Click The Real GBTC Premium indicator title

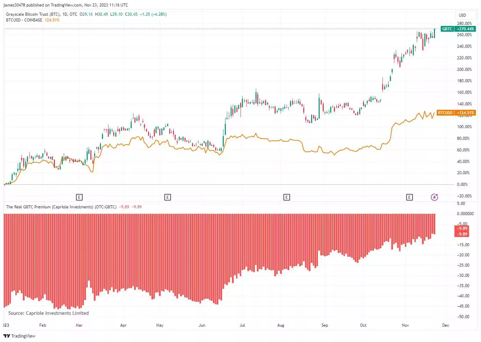[61, 207]
